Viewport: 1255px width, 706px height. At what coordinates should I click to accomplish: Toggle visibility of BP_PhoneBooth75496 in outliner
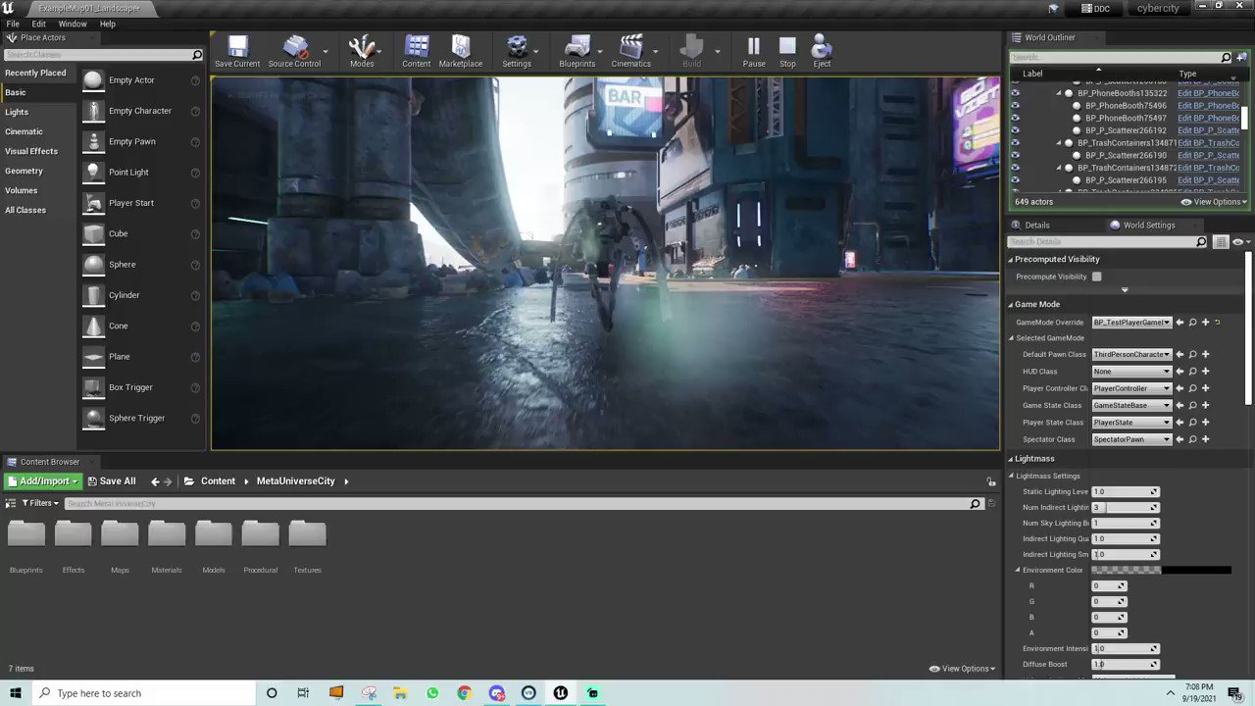tap(1015, 106)
